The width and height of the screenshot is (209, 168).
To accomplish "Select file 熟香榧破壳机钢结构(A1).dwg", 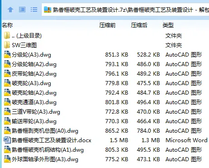I will tap(48, 150).
